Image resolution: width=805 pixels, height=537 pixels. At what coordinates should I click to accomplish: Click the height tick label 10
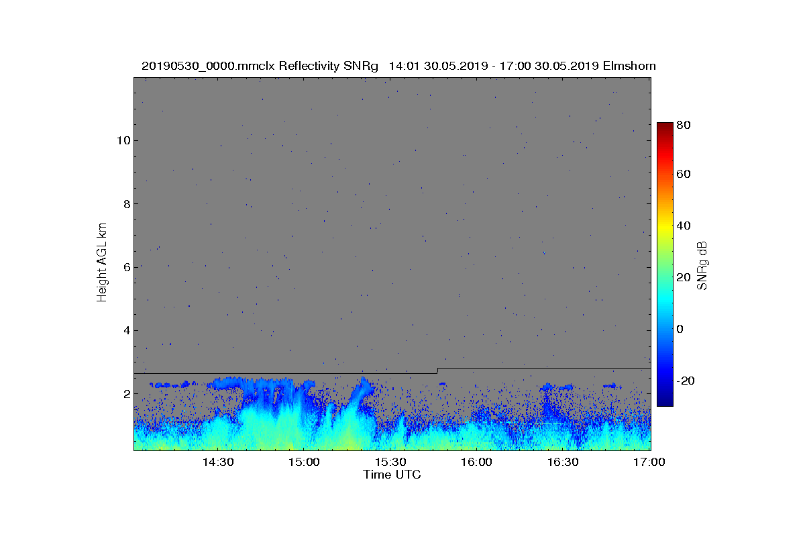click(x=122, y=140)
